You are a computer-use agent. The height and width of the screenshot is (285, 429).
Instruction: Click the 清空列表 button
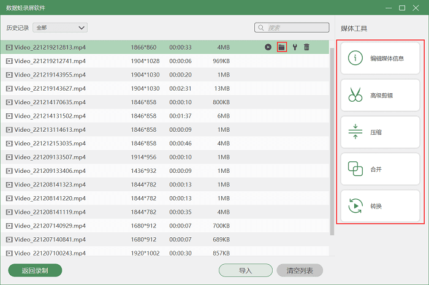300,270
